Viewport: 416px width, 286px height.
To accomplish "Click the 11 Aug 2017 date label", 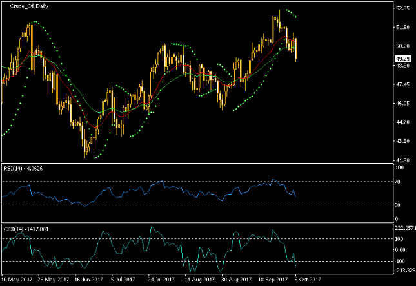I will (199, 280).
